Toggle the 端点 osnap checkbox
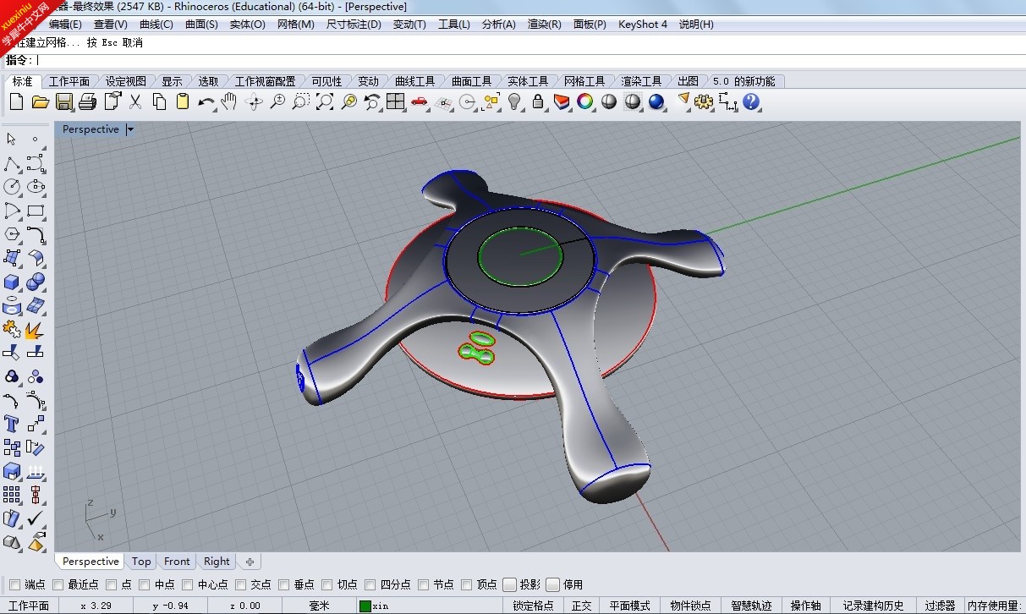The image size is (1026, 614). coord(14,584)
